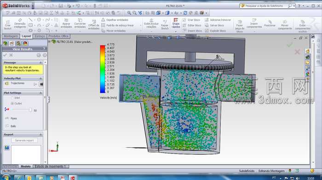Click Fazer peça de bloco
This screenshot has width=322, height=180.
(x=240, y=26)
